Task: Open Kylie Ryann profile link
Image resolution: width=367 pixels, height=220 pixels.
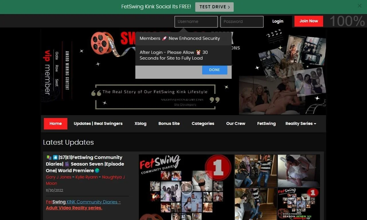Action: pos(87,177)
